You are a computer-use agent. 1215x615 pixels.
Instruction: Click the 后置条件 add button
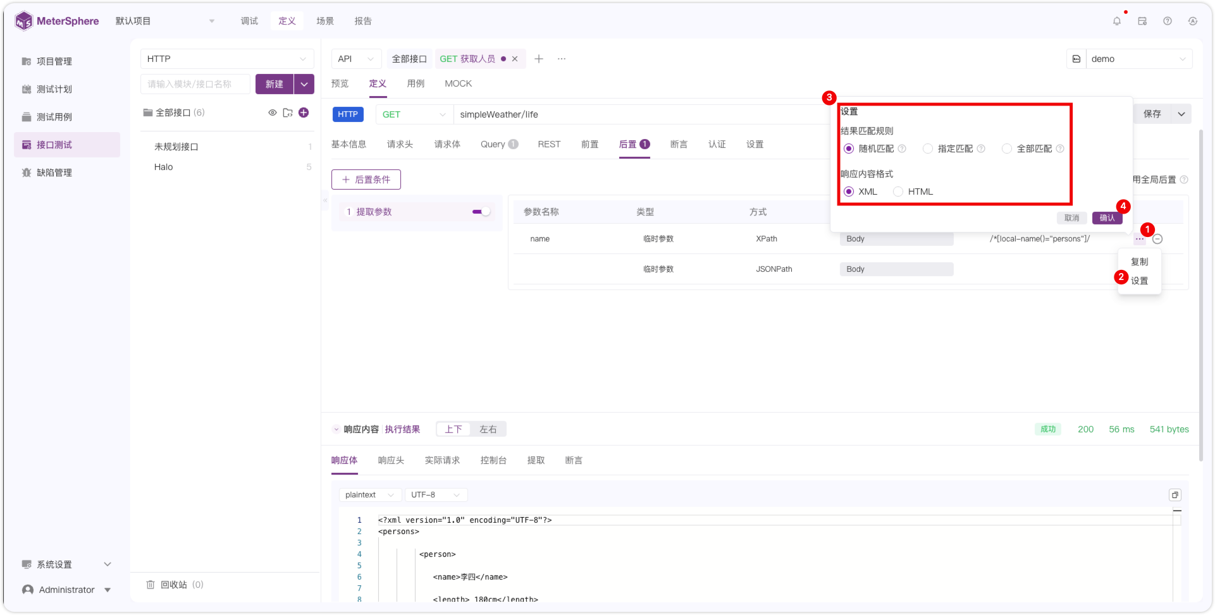coord(366,180)
